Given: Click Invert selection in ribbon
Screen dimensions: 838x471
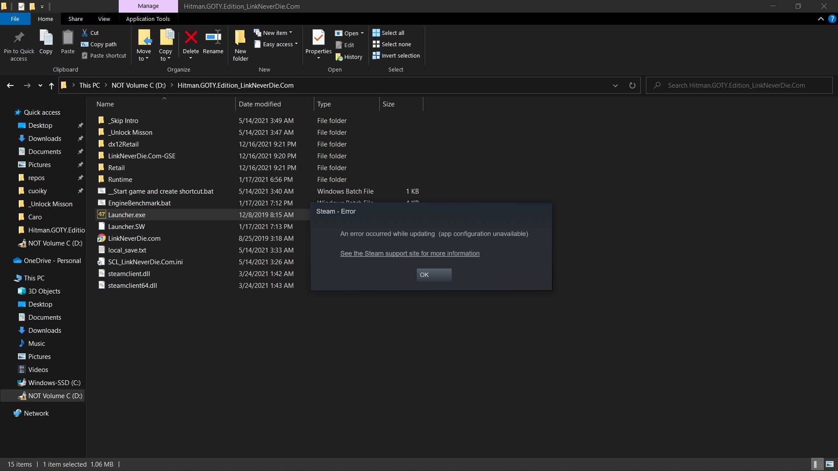Looking at the screenshot, I should pos(396,55).
